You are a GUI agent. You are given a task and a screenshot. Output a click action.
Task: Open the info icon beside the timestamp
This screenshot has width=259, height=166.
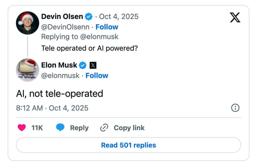pos(235,108)
